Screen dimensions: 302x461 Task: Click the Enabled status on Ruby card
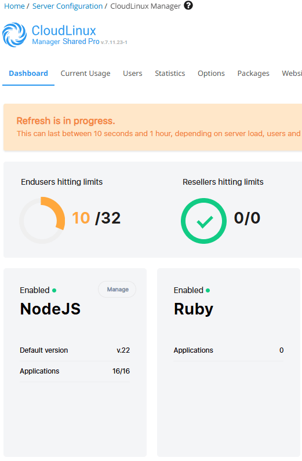click(188, 290)
